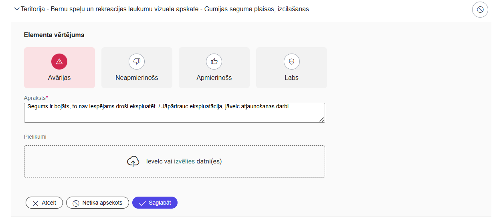Click the shield checkmark icon for Labs

pos(291,61)
